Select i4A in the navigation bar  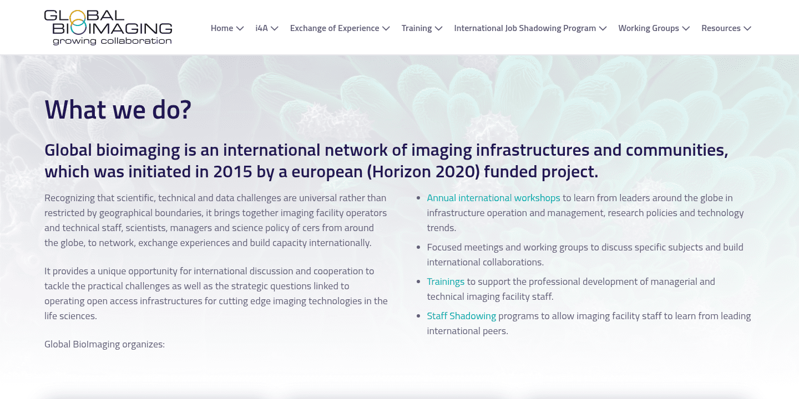[261, 28]
